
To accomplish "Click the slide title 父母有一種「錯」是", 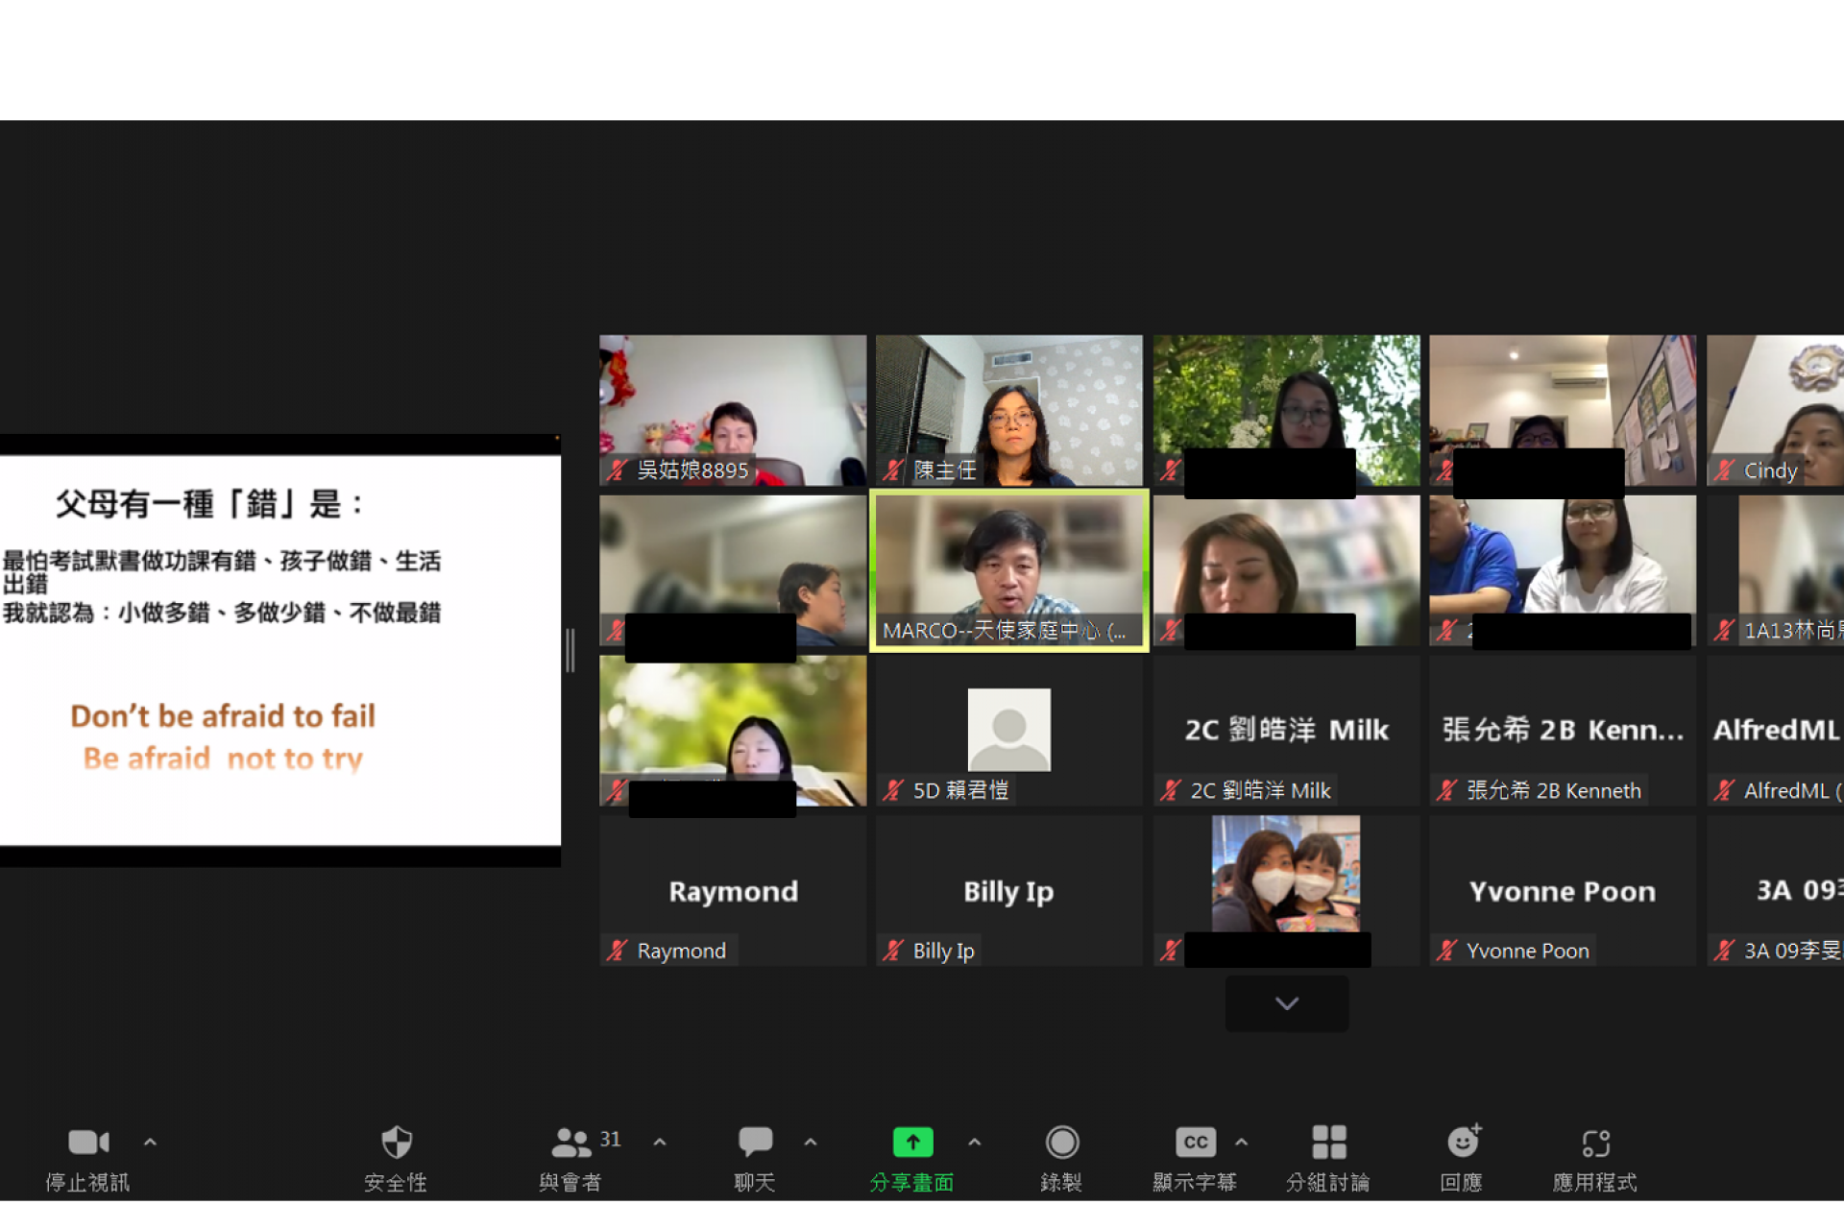I will point(209,504).
